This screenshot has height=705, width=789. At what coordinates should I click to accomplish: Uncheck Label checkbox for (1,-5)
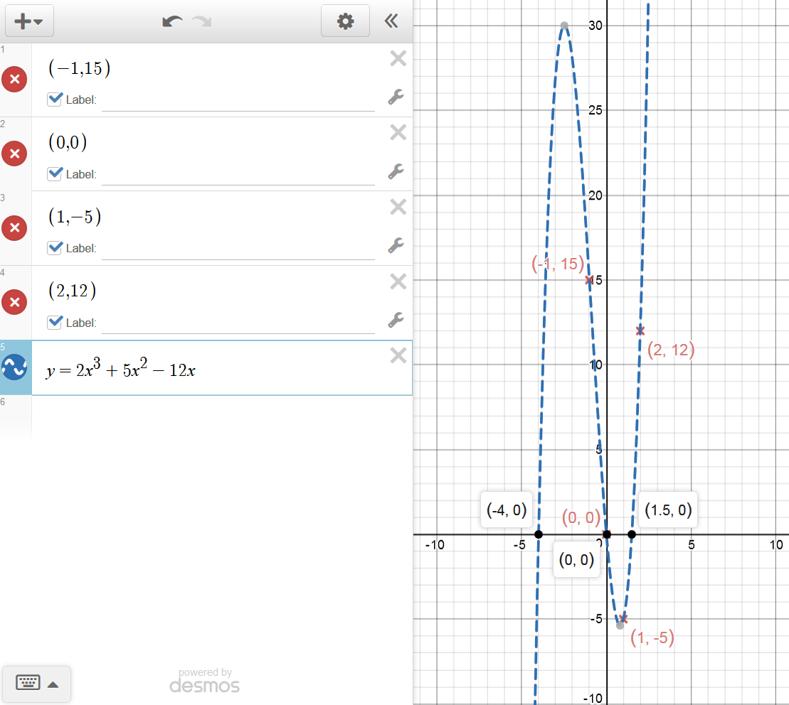(55, 248)
